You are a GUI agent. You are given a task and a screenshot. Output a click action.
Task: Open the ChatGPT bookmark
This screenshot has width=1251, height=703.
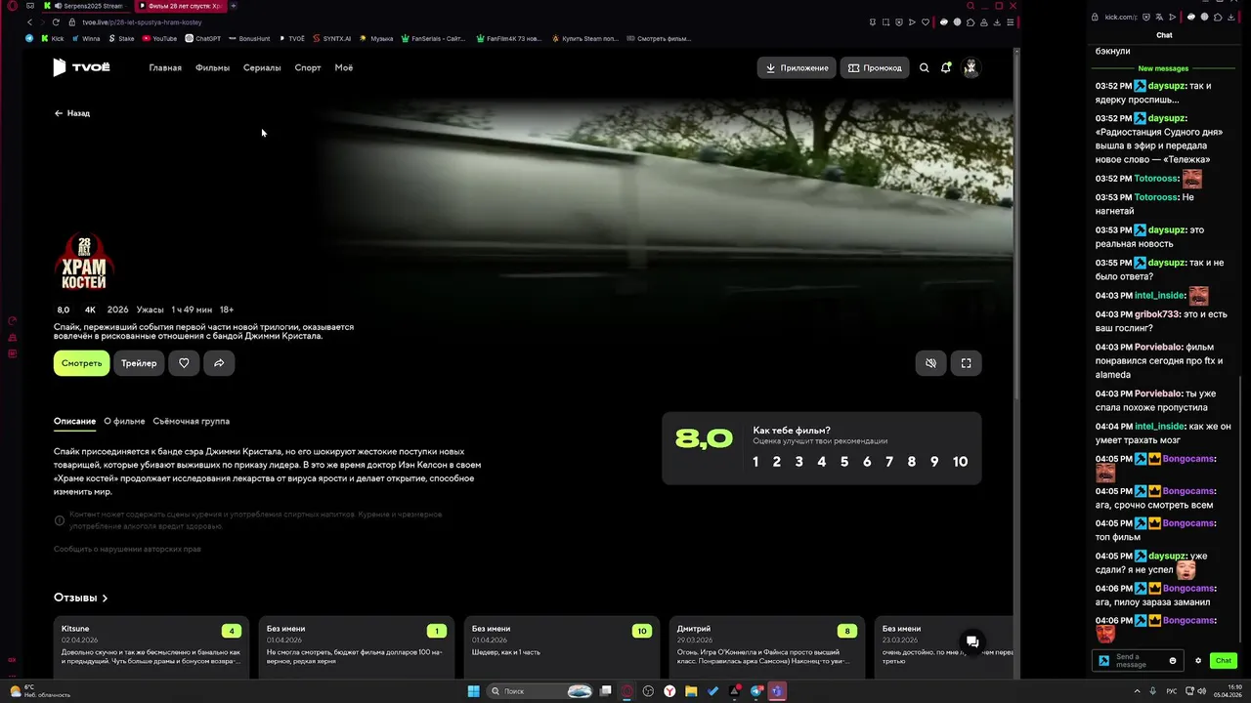[202, 38]
